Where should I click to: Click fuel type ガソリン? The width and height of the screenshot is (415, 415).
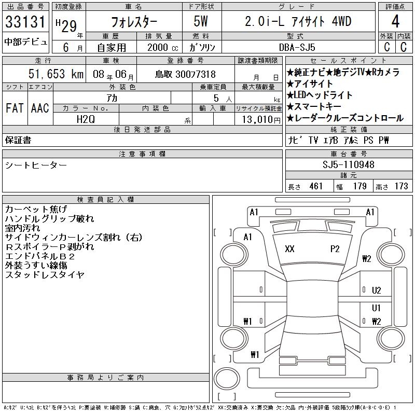click(202, 47)
